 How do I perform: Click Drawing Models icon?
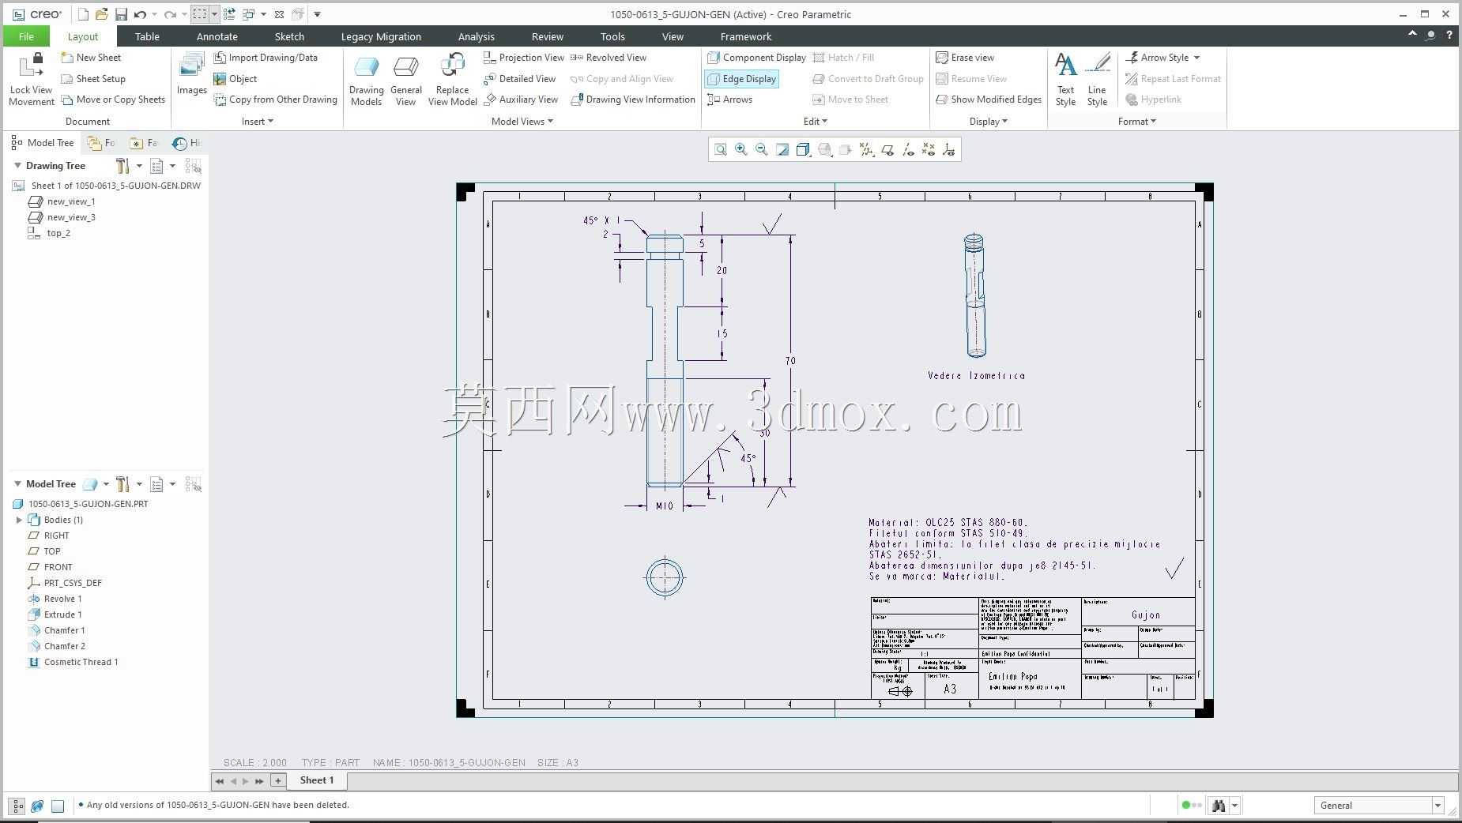[367, 81]
